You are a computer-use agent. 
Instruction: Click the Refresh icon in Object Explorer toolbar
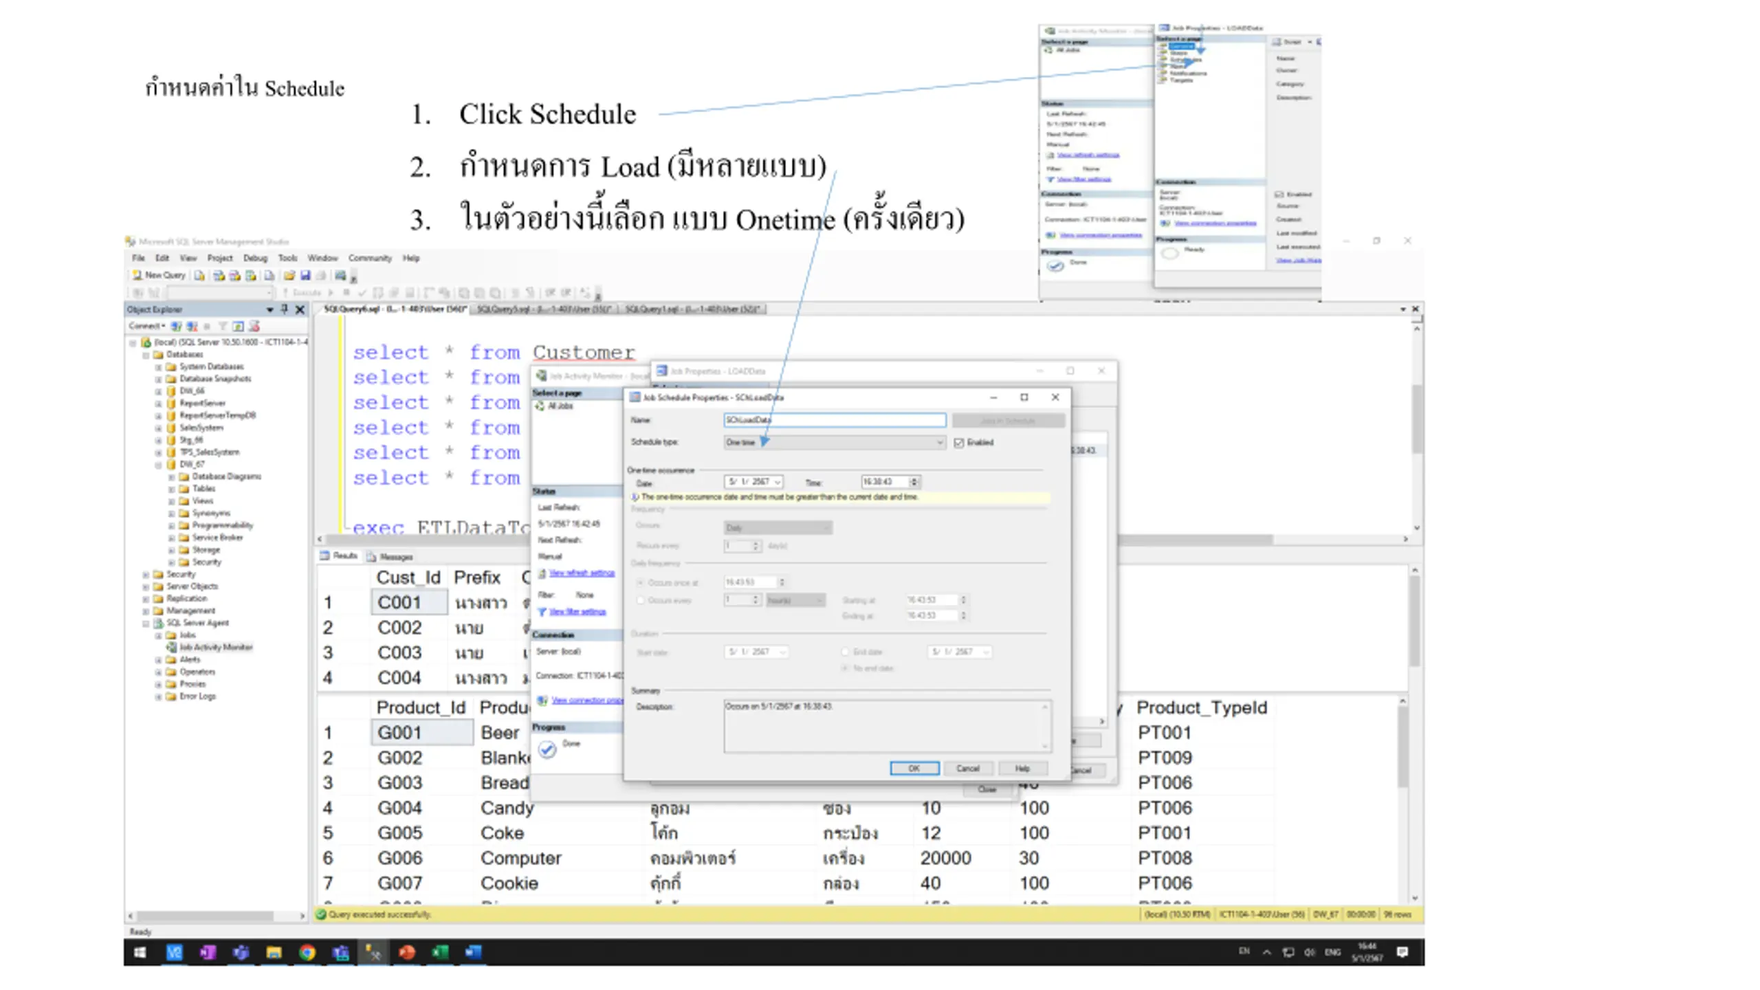(x=238, y=326)
